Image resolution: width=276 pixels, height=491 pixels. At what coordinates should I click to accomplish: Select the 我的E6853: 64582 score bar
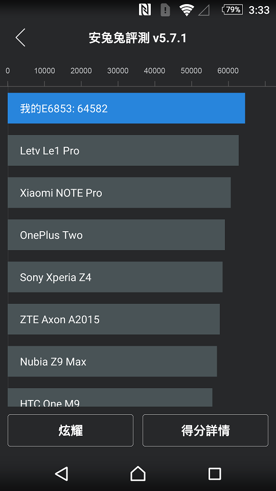point(126,108)
